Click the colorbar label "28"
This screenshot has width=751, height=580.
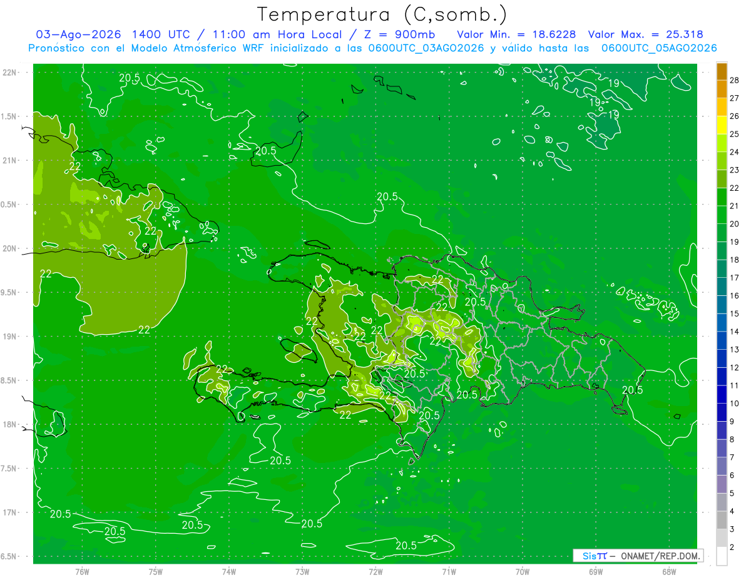734,80
